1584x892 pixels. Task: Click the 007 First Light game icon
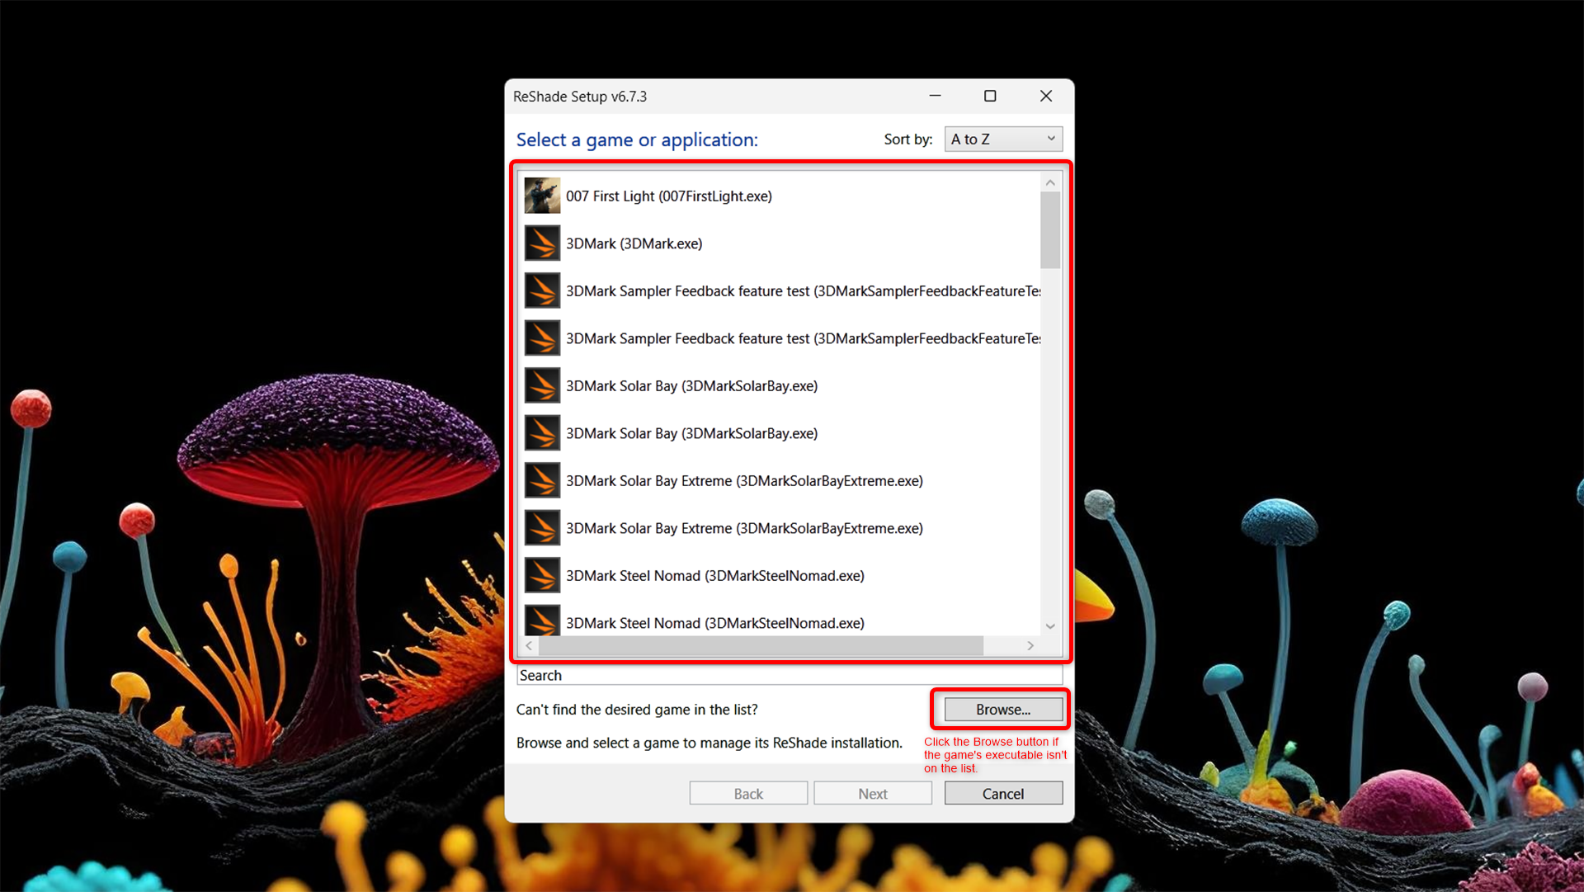542,196
